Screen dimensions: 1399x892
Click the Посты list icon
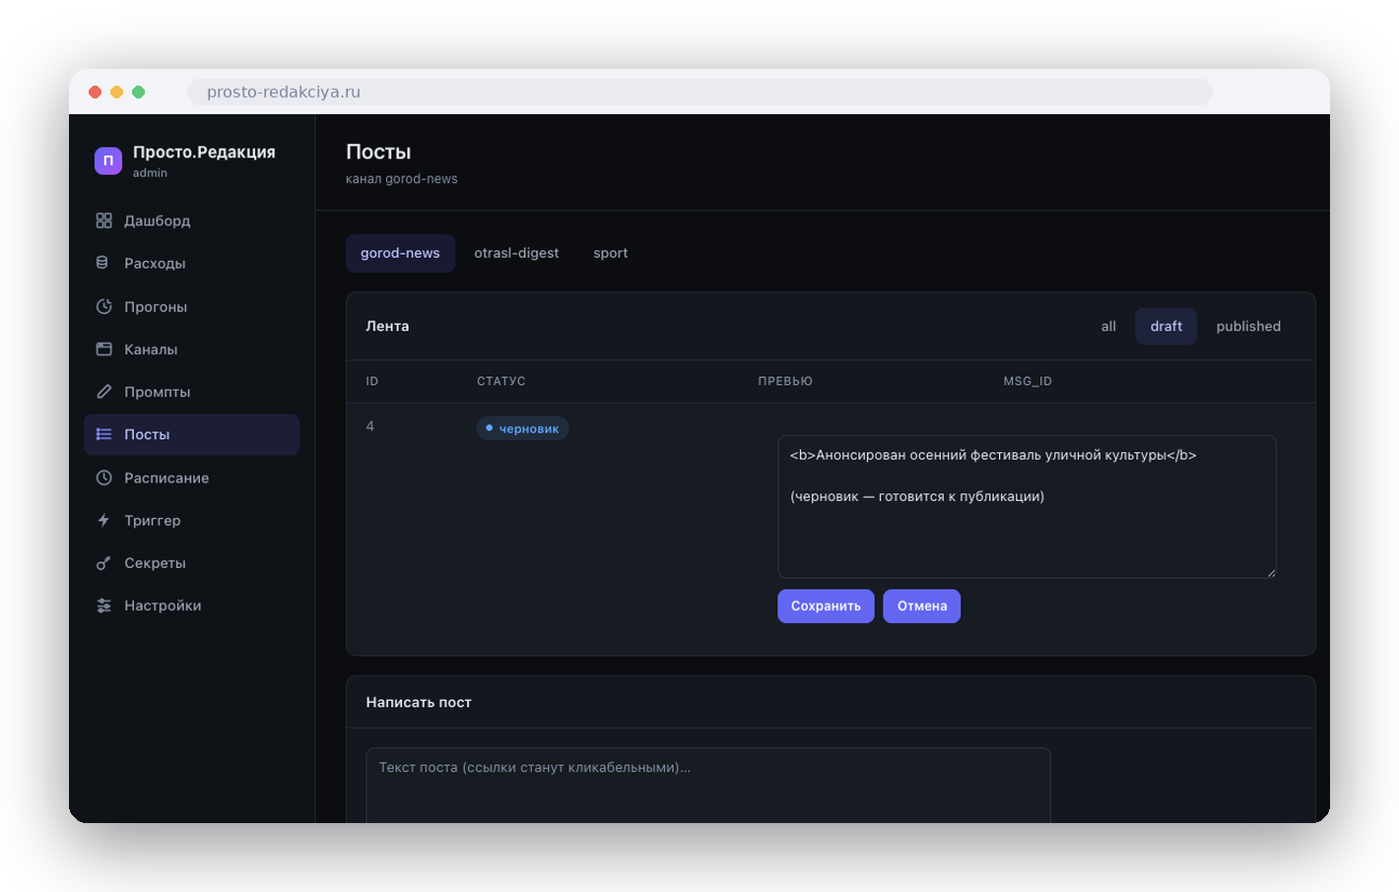pyautogui.click(x=103, y=434)
